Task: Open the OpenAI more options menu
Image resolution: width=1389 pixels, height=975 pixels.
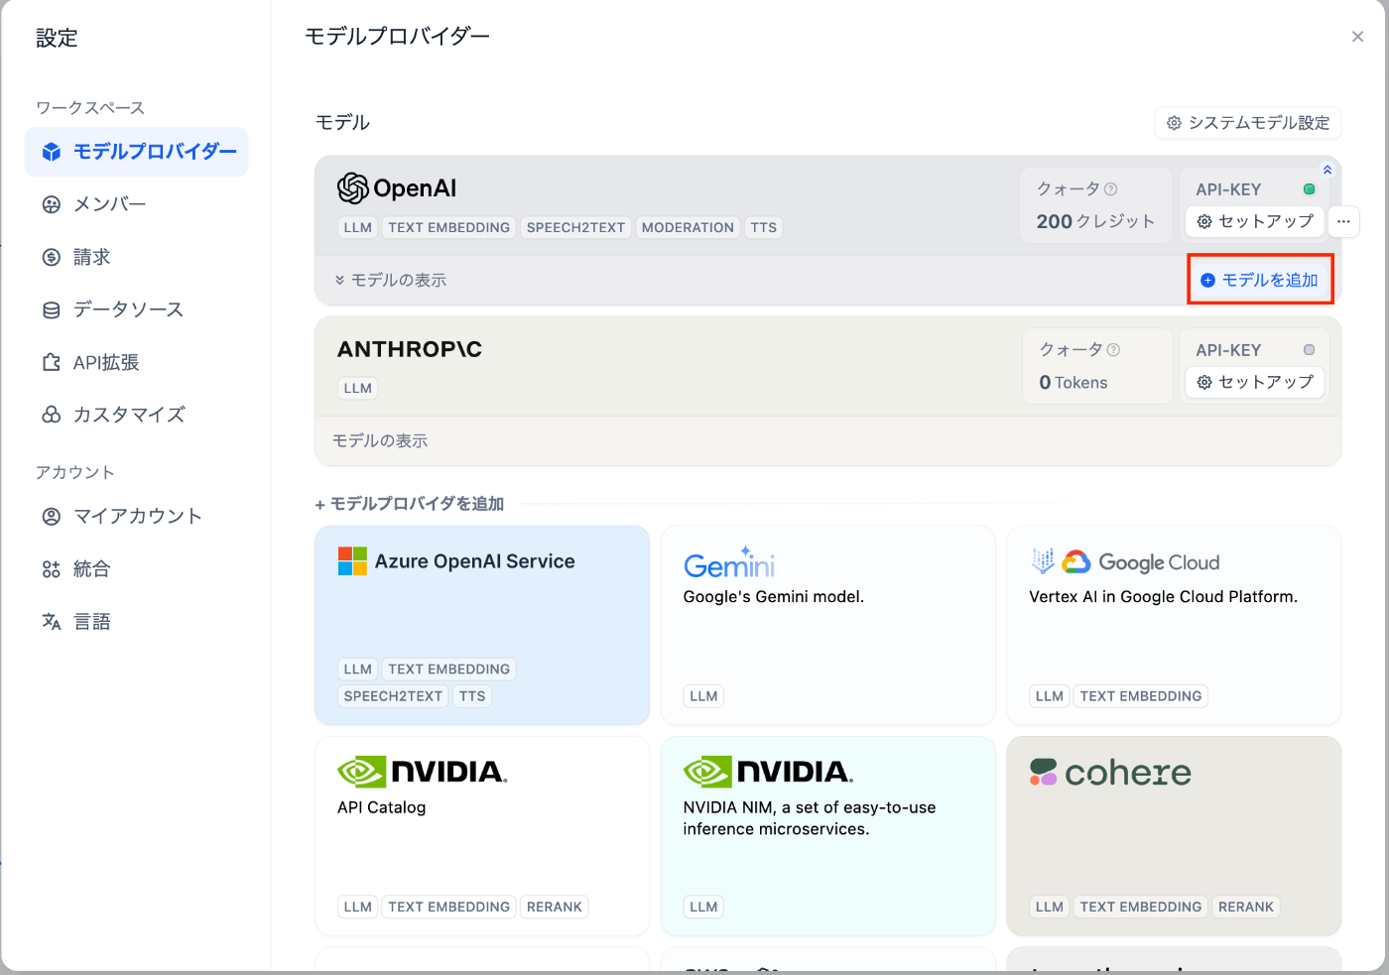Action: tap(1343, 221)
